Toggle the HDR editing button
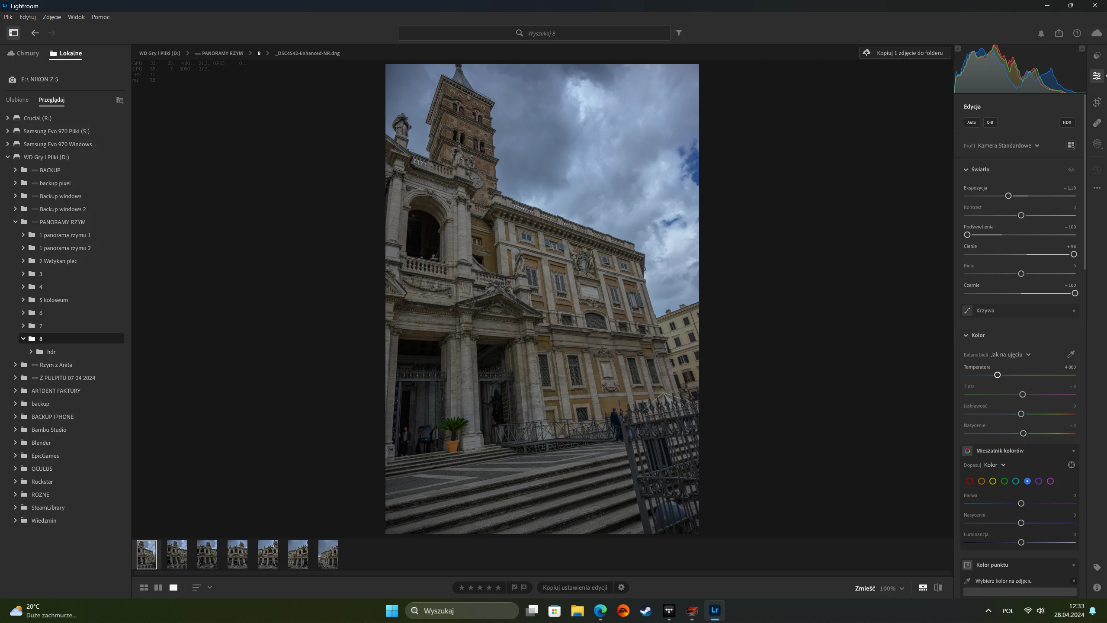 1067,122
